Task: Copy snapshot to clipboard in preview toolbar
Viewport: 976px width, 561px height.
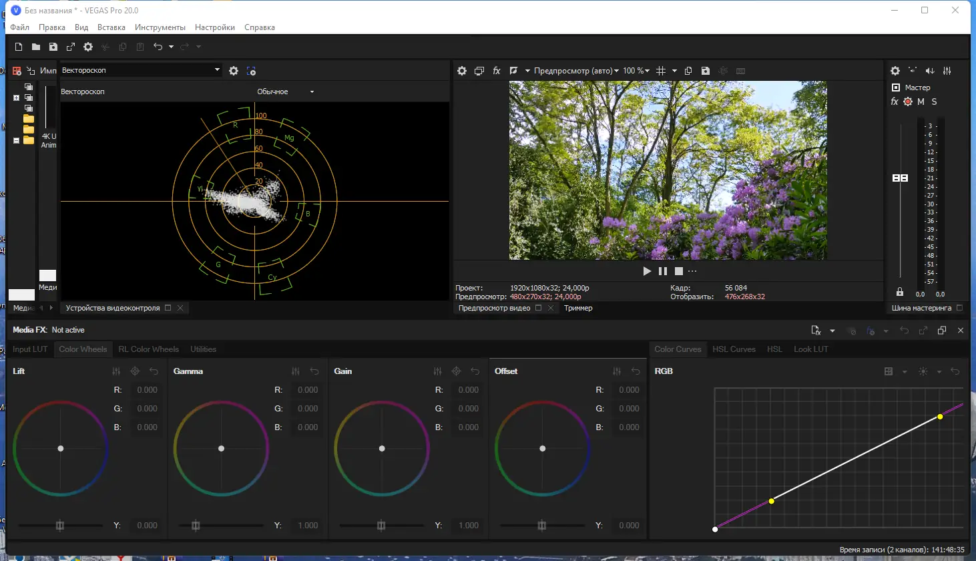Action: click(x=688, y=71)
